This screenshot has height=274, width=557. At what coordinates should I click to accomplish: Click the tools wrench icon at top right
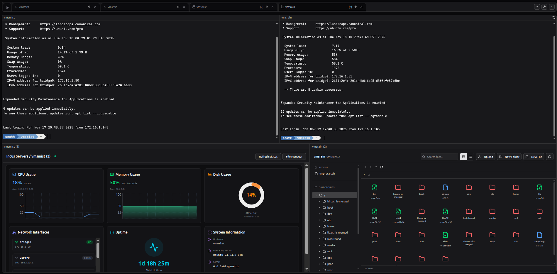pyautogui.click(x=544, y=7)
